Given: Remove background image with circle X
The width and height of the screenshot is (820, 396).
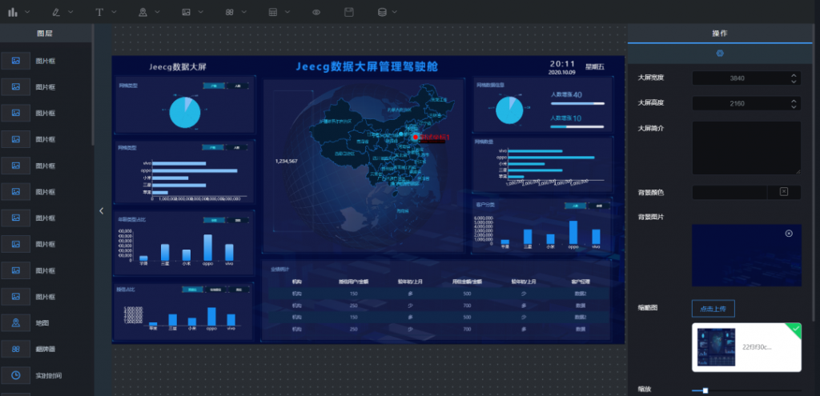Looking at the screenshot, I should coord(789,234).
